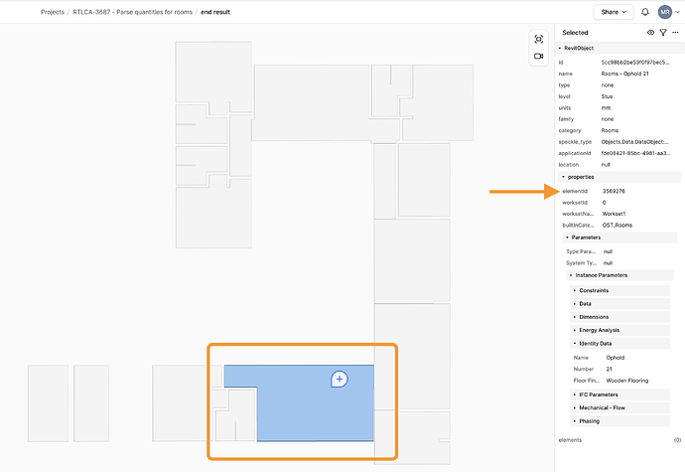Click the name value 'Rooms - Ophold 21'
The height and width of the screenshot is (472, 685).
click(625, 74)
